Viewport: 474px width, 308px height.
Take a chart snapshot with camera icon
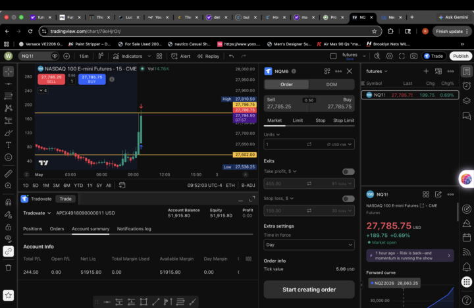click(413, 56)
